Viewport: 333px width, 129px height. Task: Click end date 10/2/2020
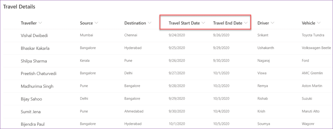(x=221, y=86)
